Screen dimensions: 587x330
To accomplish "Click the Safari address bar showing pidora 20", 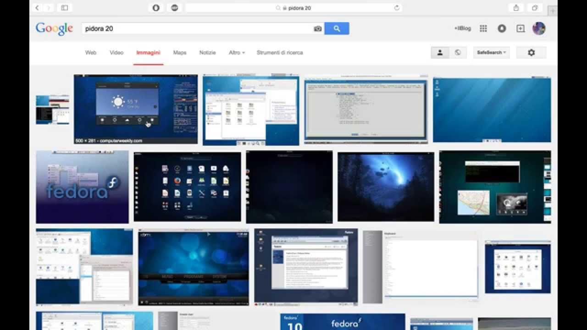I will coord(293,8).
